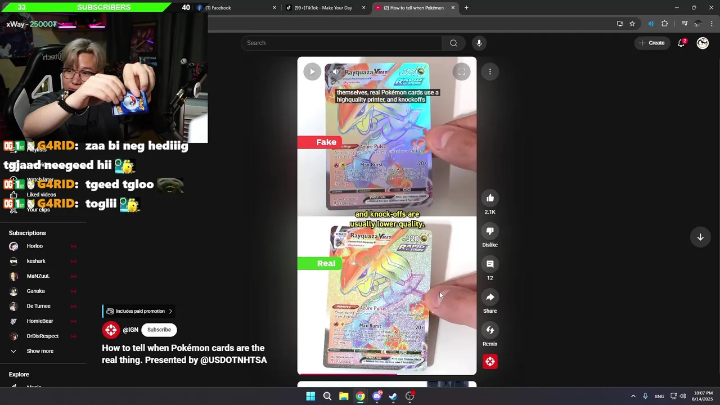Open Windows Start menu
720x405 pixels.
310,396
